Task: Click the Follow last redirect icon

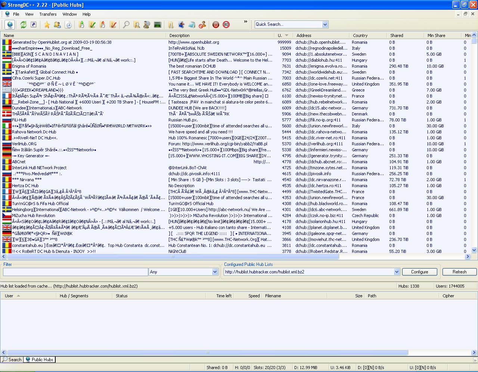Action: click(34, 25)
